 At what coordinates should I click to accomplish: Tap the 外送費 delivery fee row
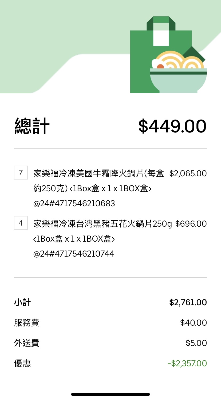point(27,343)
